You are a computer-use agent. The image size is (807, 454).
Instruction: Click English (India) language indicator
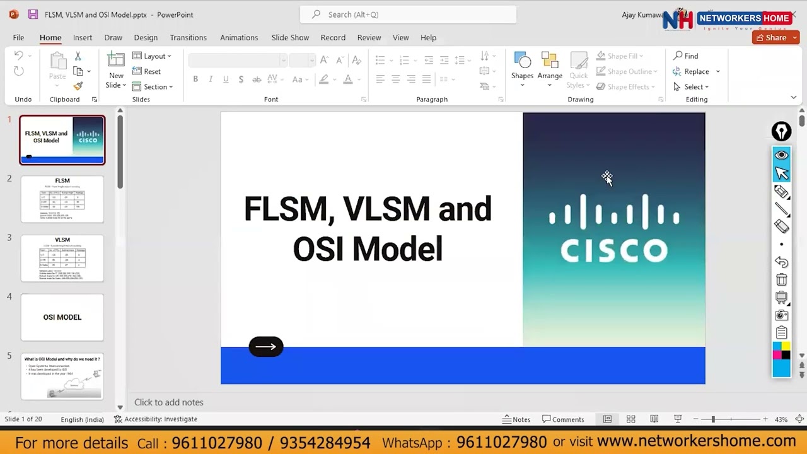click(x=82, y=419)
